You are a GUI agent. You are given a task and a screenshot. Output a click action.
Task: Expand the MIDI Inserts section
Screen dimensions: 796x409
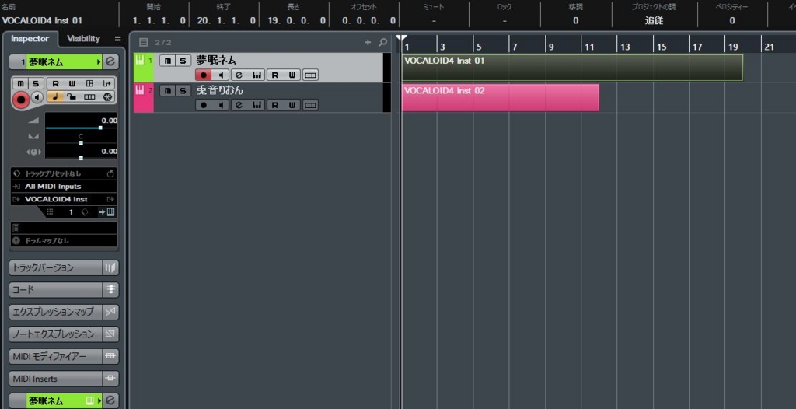[56, 379]
